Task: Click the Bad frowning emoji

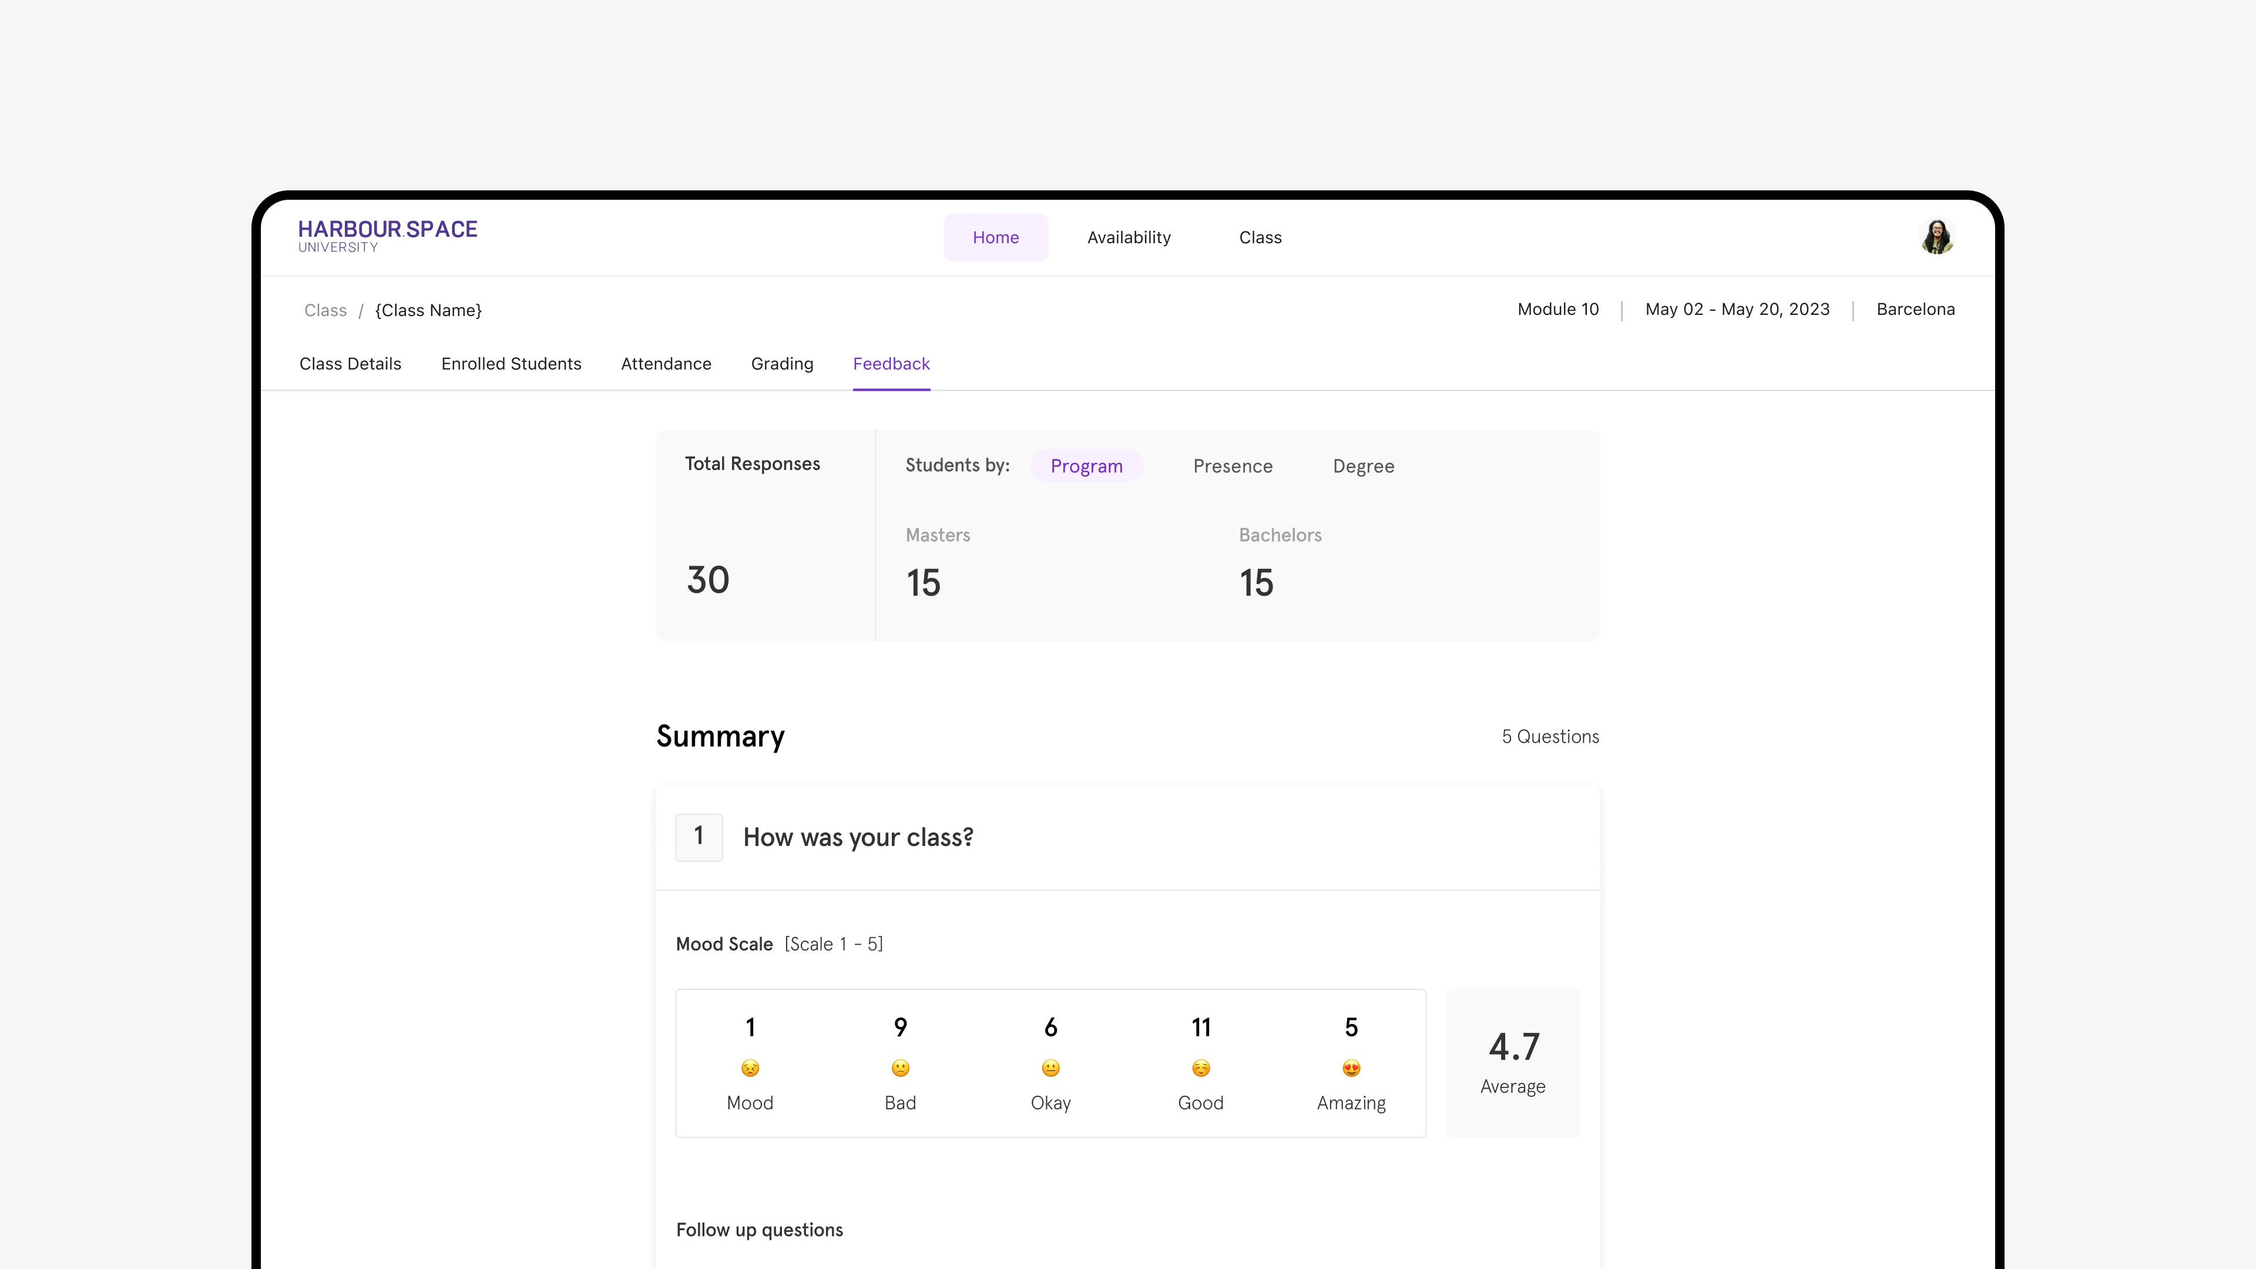Action: (x=900, y=1067)
